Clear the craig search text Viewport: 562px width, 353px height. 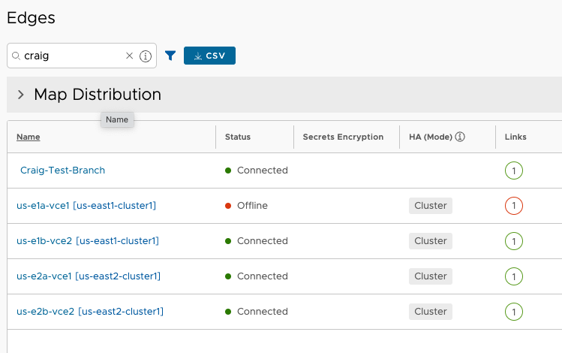pos(129,56)
